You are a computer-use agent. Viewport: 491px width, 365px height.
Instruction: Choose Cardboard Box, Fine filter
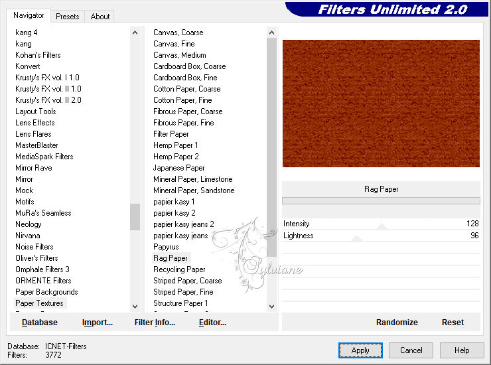click(185, 78)
